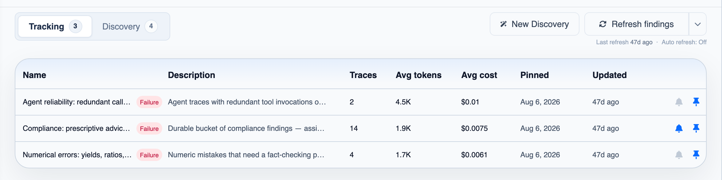Viewport: 722px width, 180px height.
Task: Select description 'Agent traces with redundant tool invocations'
Action: 247,102
